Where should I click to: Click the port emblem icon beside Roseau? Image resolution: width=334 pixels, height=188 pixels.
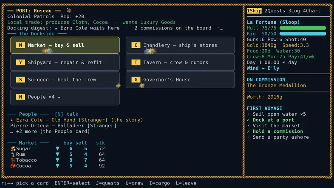69,10
